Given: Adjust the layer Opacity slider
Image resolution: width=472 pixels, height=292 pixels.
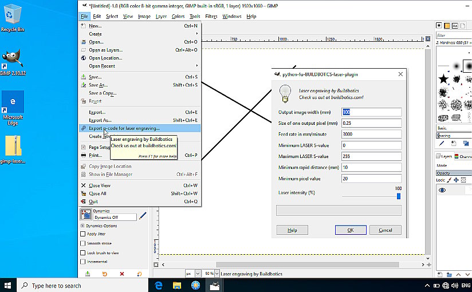Looking at the screenshot, I should point(454,173).
